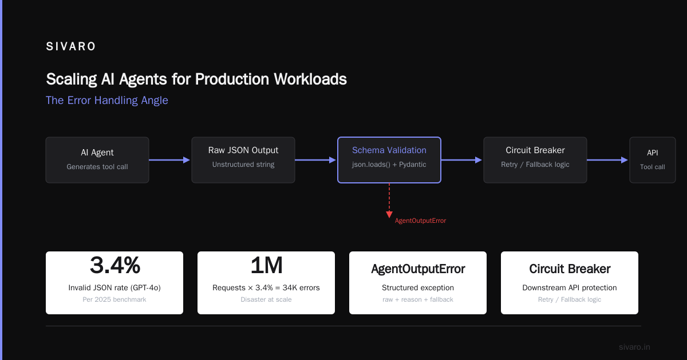Select the AI Agent flow node
The width and height of the screenshot is (687, 360).
97,160
